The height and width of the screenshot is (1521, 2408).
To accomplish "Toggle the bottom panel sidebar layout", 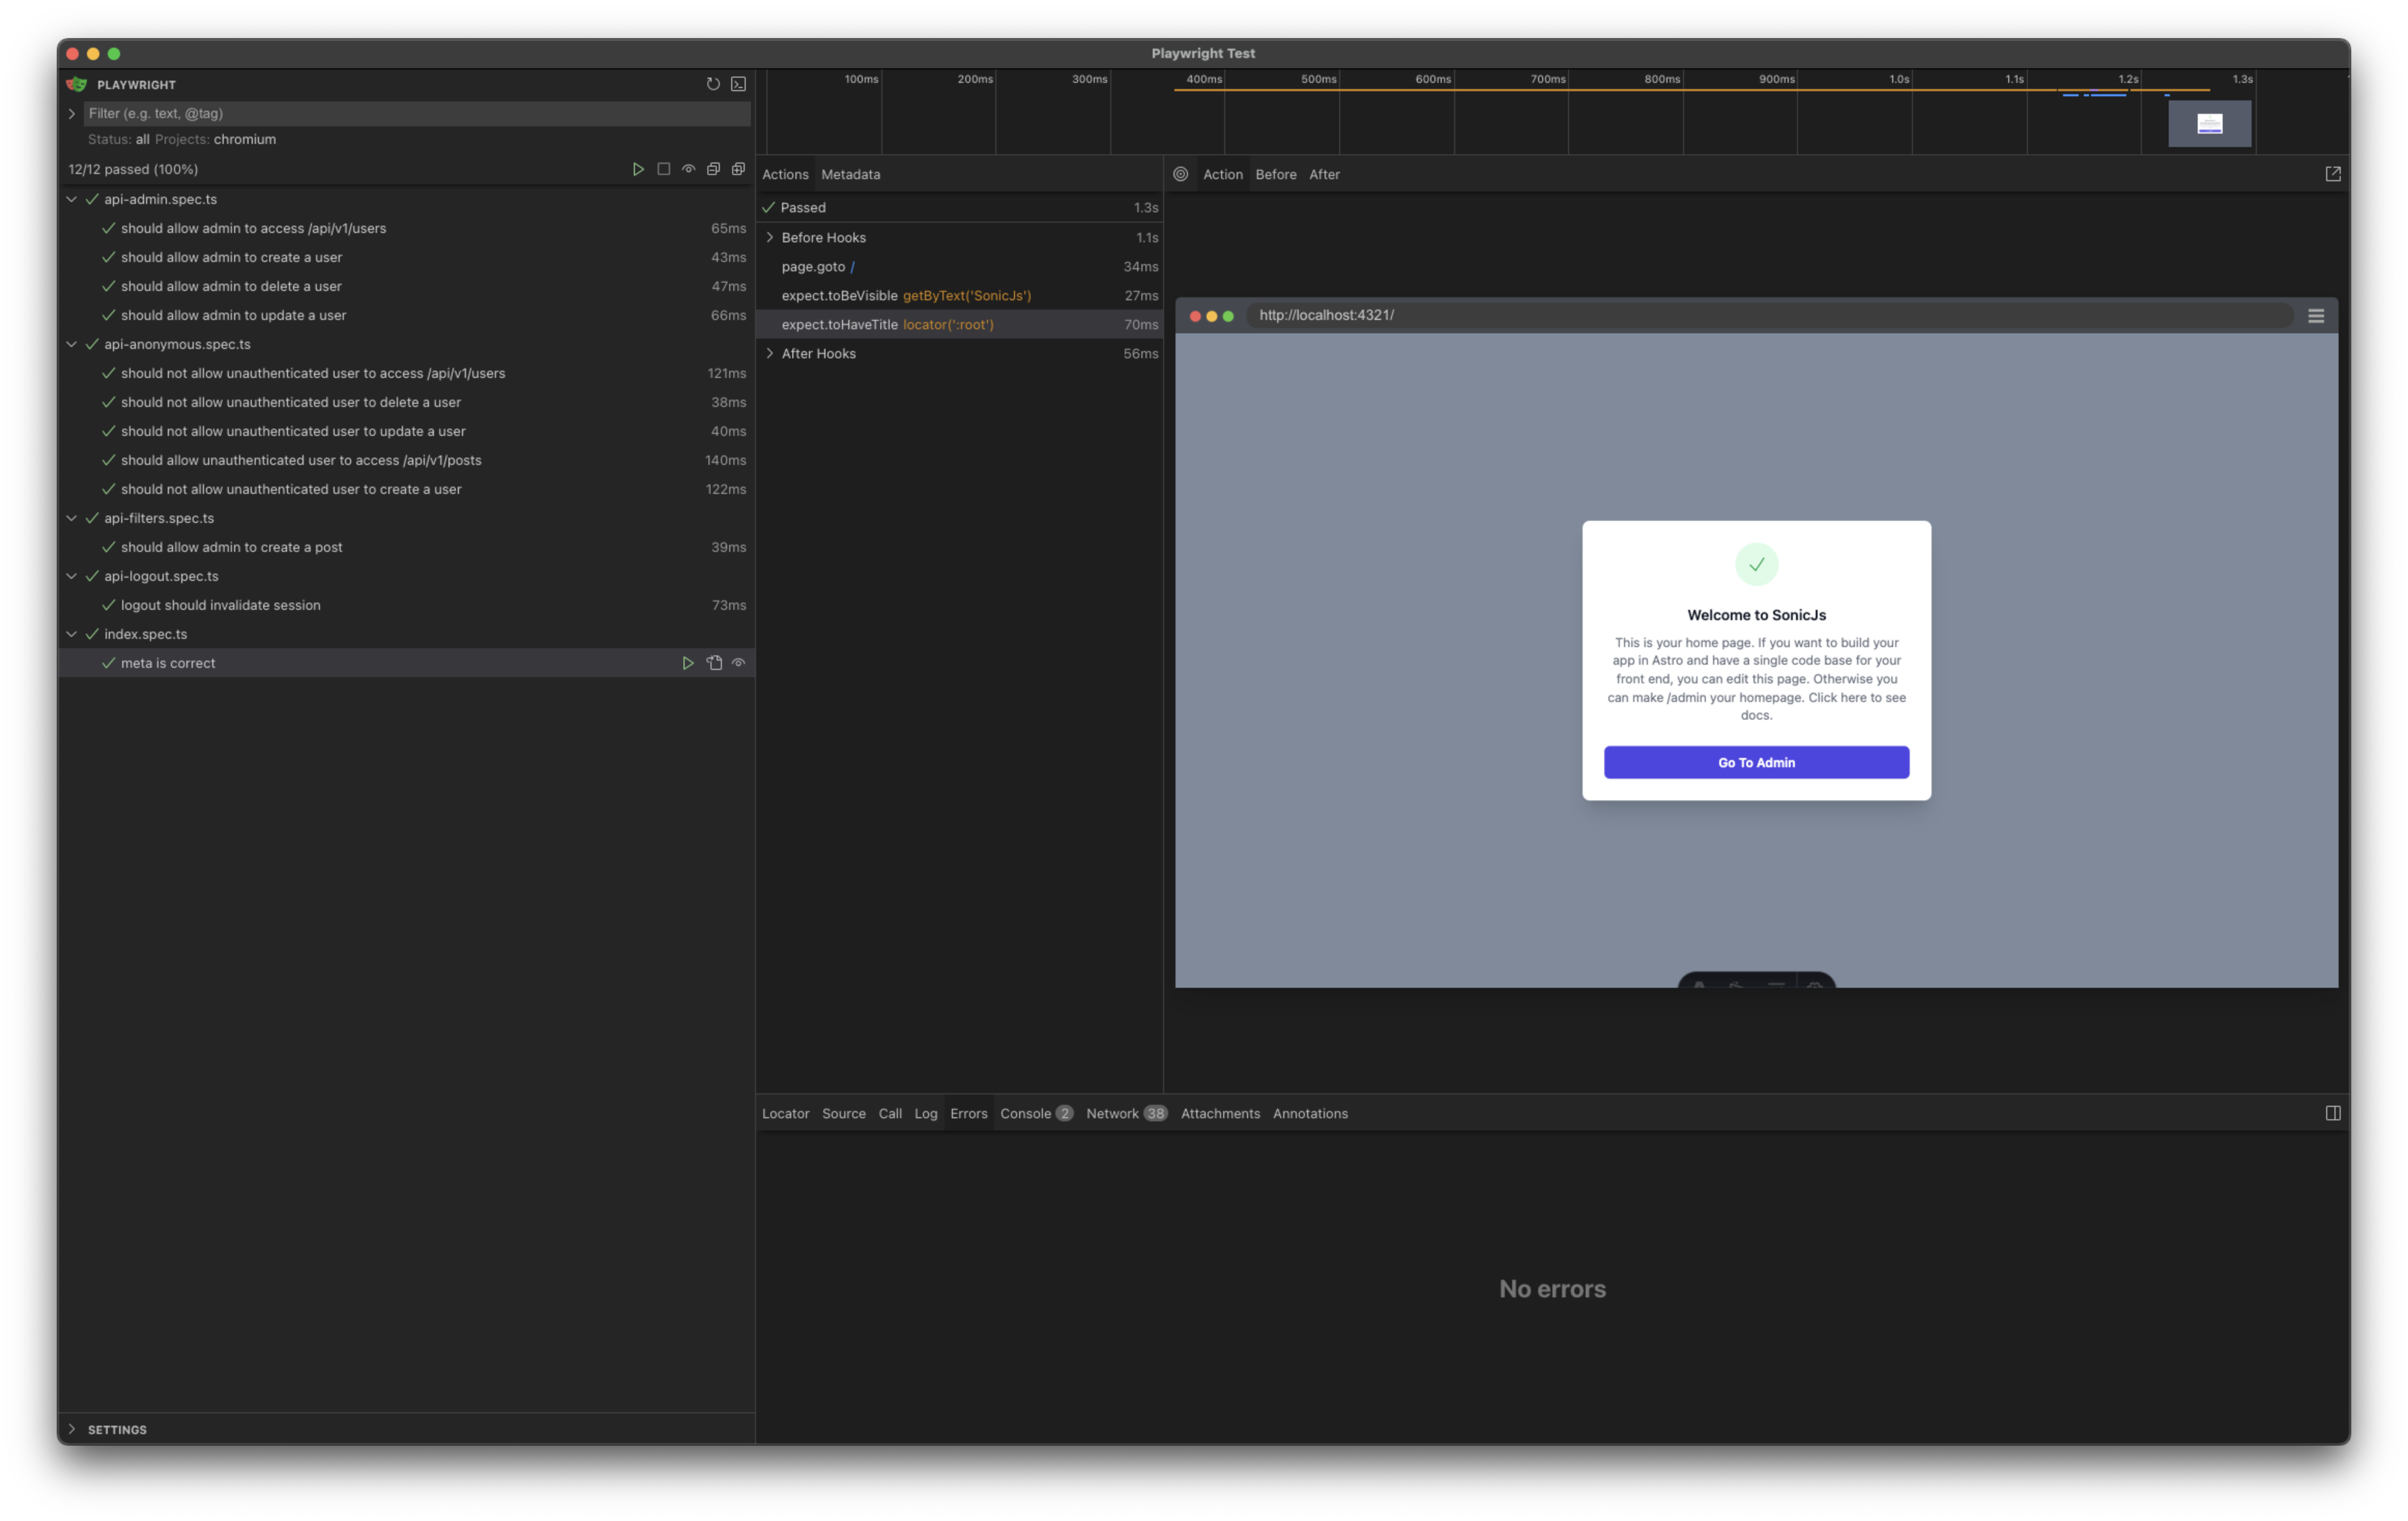I will coord(2334,1112).
